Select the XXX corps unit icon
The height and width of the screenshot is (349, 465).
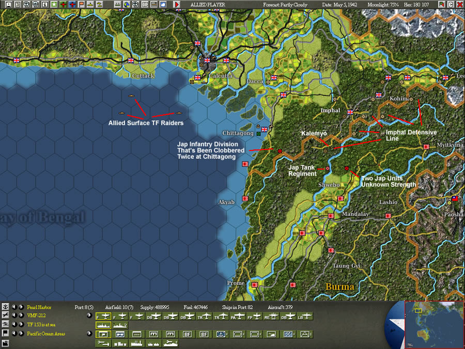(x=137, y=335)
